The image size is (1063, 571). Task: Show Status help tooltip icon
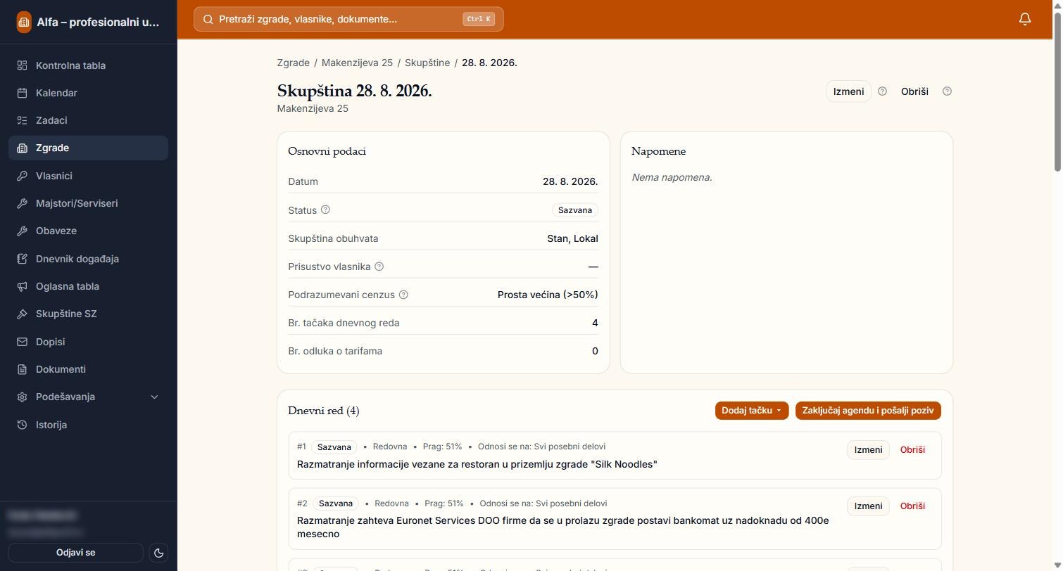coord(325,210)
